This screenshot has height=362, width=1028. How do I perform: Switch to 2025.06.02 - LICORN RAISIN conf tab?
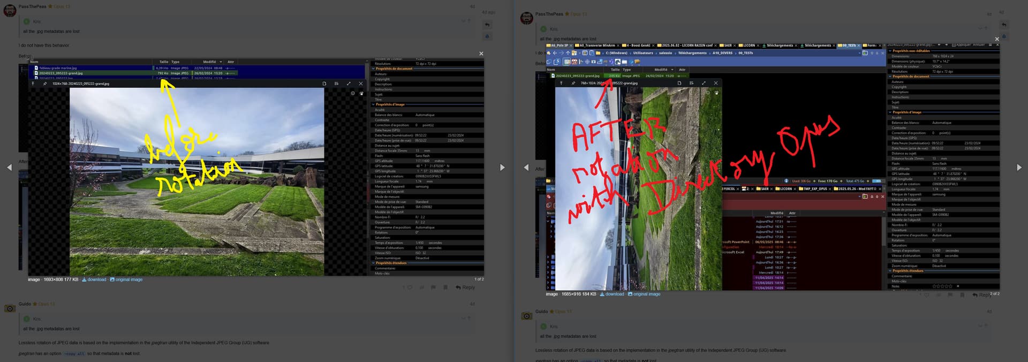tap(686, 46)
